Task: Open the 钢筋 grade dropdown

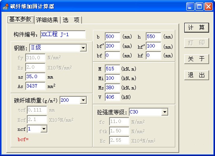Action: 83,48
